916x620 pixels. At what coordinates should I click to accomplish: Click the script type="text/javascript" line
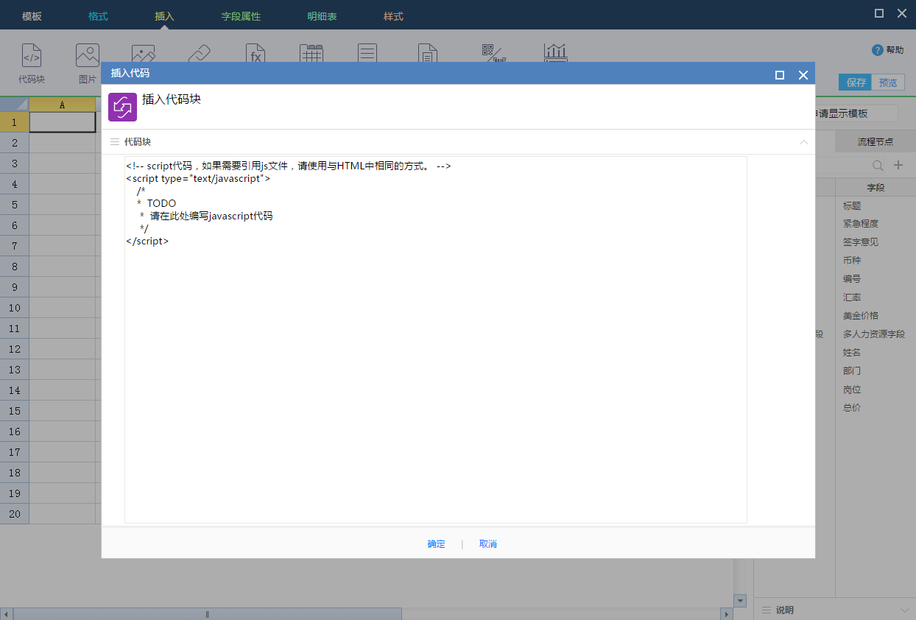(198, 178)
